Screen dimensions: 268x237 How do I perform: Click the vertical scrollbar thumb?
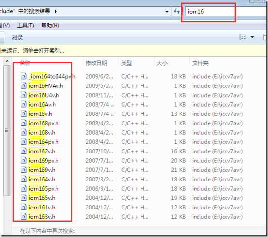point(7,130)
